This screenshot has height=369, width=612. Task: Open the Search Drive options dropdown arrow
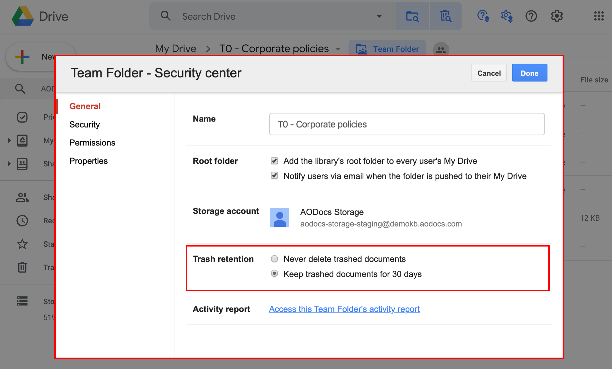tap(379, 16)
